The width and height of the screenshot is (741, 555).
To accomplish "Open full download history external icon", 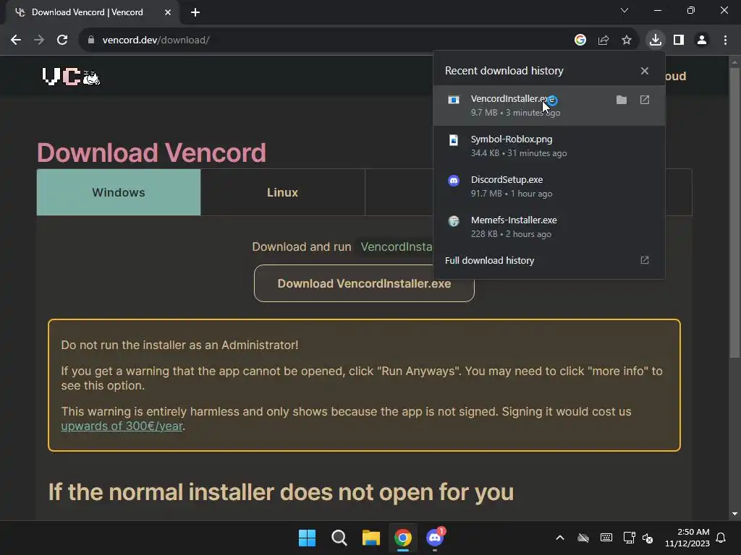I will tap(645, 260).
